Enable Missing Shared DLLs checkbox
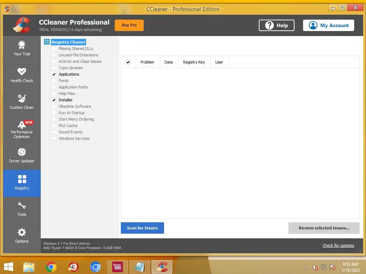The height and width of the screenshot is (274, 366). [x=54, y=49]
